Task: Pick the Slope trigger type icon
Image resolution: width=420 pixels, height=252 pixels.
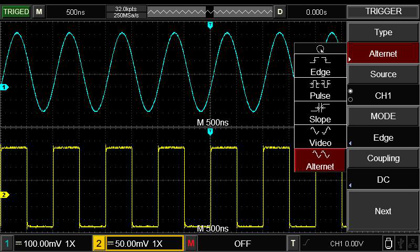Action: click(x=320, y=113)
